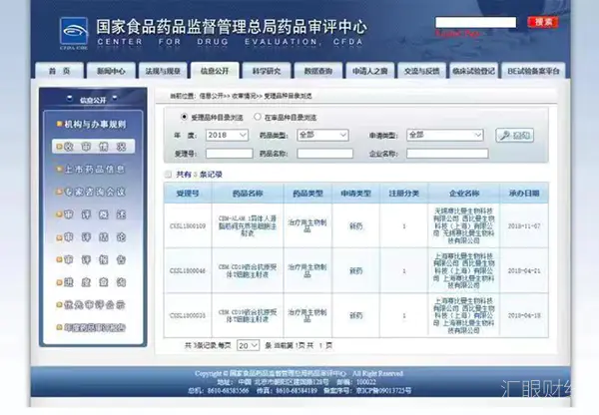599x415 pixels.
Task: Open the 新闻中心 tab
Action: pyautogui.click(x=111, y=71)
